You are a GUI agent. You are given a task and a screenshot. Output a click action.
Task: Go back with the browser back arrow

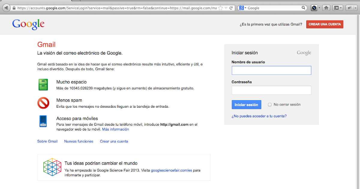click(x=6, y=8)
